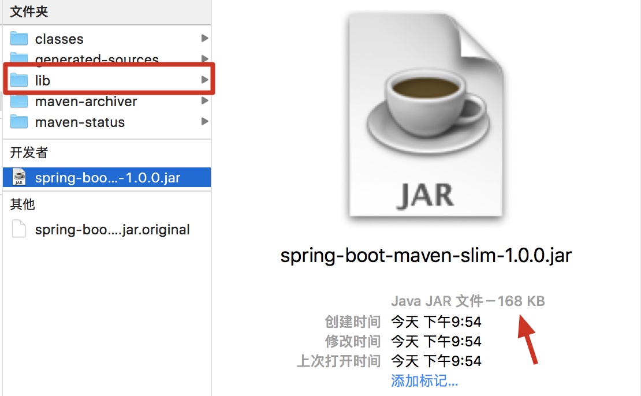Click the 其他 group header

point(23,204)
